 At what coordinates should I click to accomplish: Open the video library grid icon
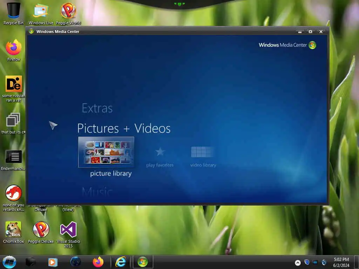(x=202, y=152)
